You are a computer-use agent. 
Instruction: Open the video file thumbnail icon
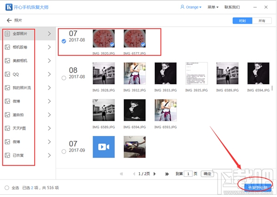click(104, 147)
